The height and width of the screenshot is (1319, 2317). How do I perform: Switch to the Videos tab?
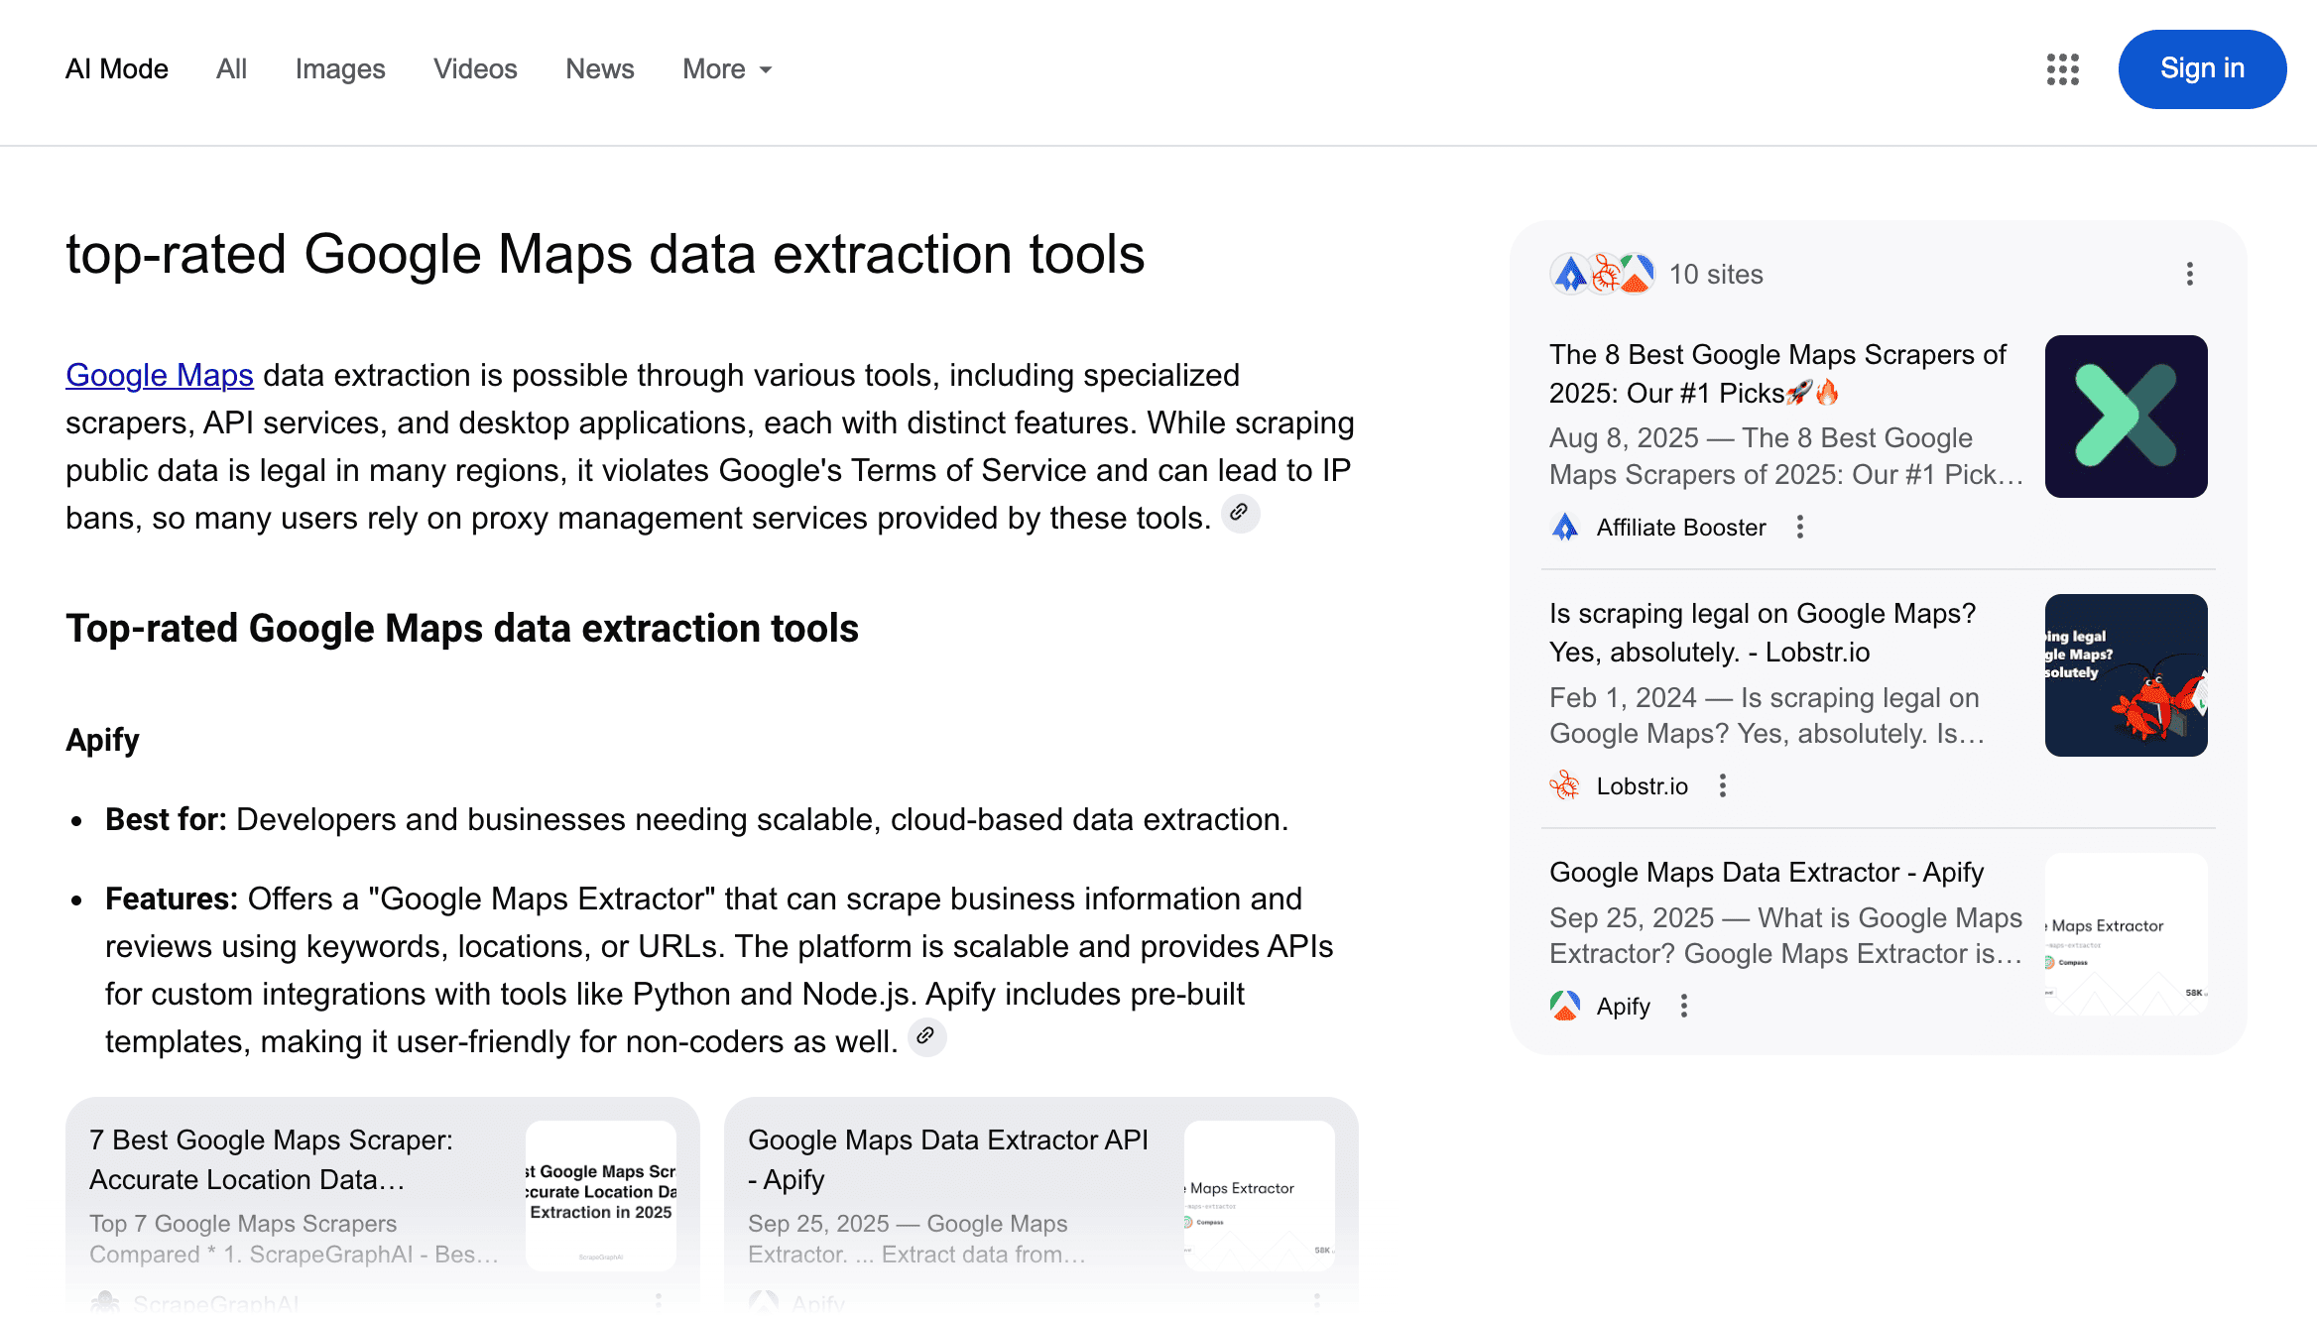(x=475, y=69)
